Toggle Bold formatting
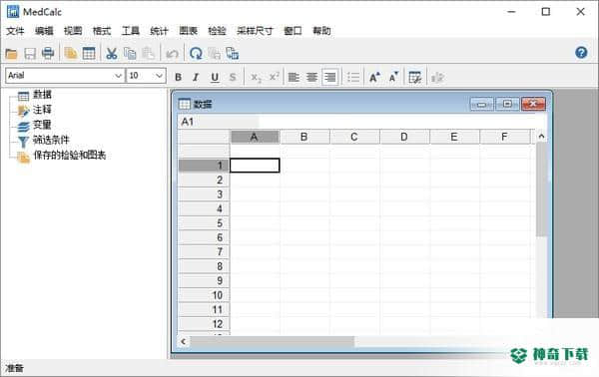Viewport: 599px width, 377px height. [178, 78]
